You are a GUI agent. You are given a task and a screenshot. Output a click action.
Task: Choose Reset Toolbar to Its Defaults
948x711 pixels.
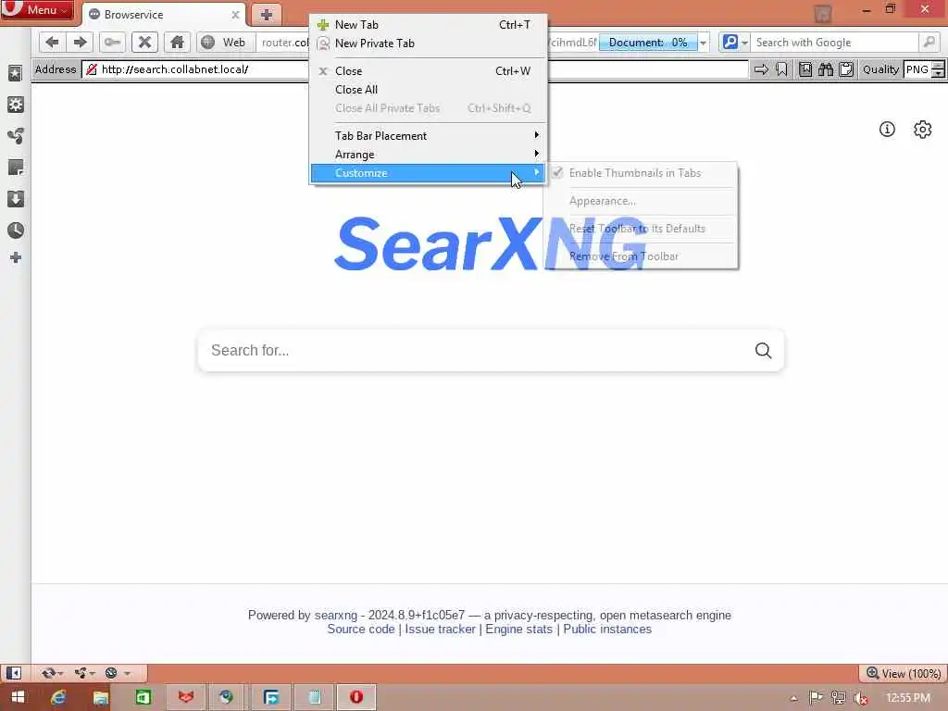(641, 229)
